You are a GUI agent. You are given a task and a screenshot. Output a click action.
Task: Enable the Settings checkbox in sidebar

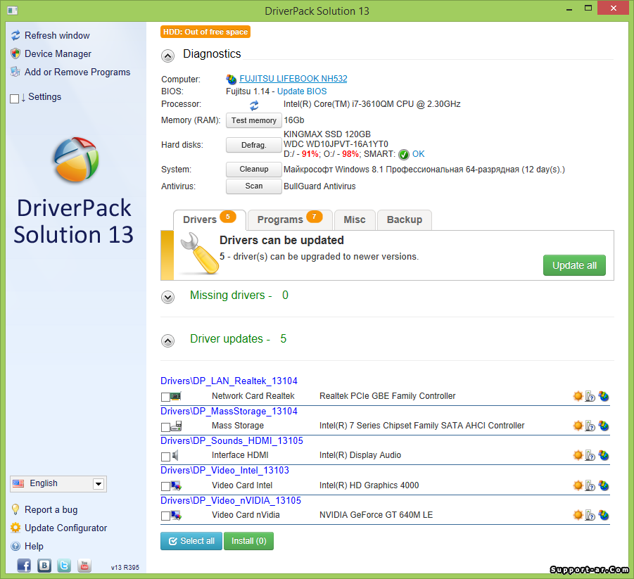(15, 98)
